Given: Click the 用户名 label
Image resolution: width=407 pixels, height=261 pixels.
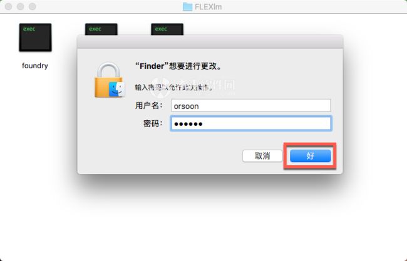Looking at the screenshot, I should click(x=149, y=106).
